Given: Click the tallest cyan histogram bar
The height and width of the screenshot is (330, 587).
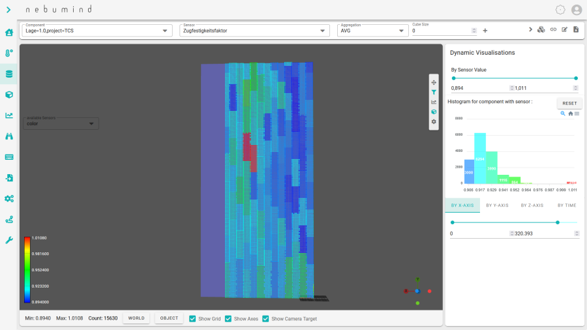Looking at the screenshot, I should point(480,158).
